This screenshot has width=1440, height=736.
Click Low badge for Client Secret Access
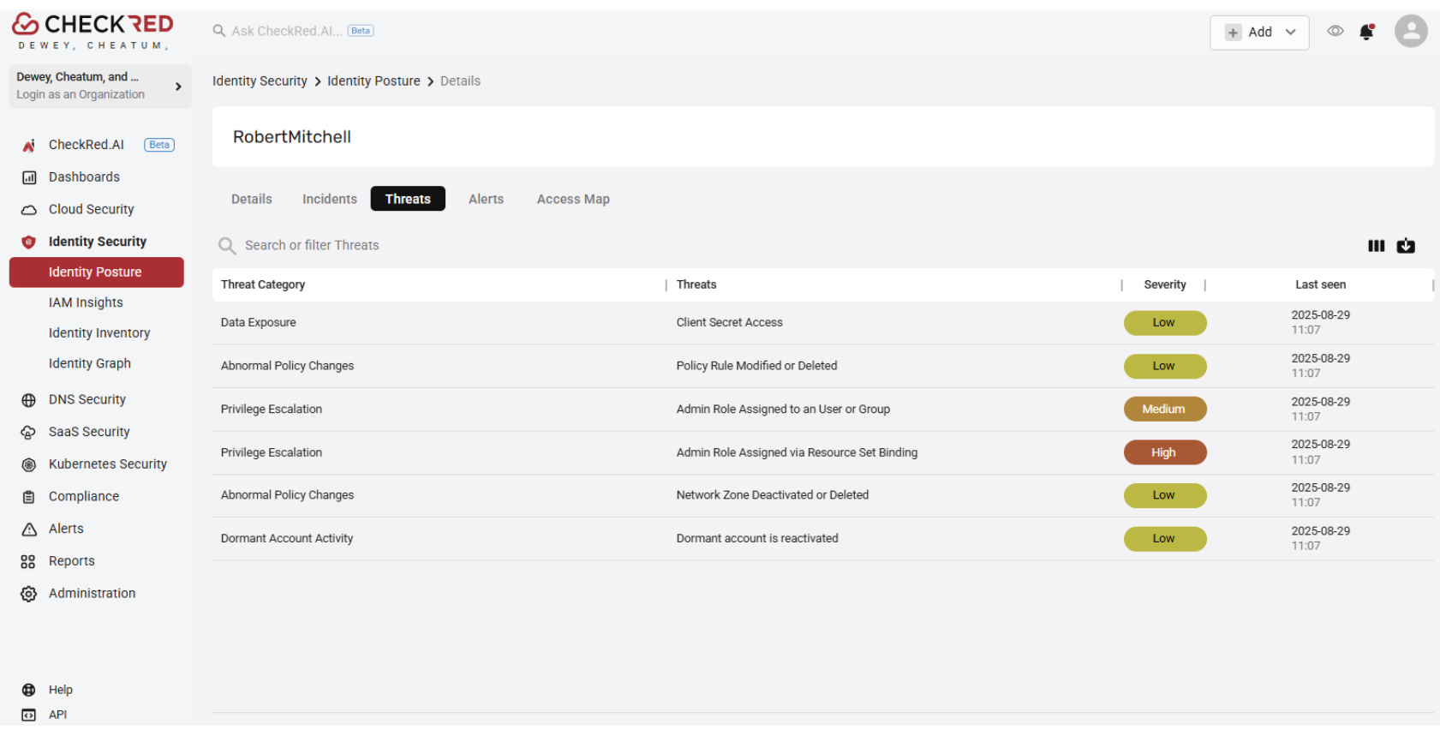(x=1164, y=323)
